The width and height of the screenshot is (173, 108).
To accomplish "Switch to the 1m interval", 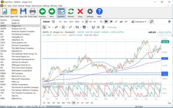I will click(60, 22).
